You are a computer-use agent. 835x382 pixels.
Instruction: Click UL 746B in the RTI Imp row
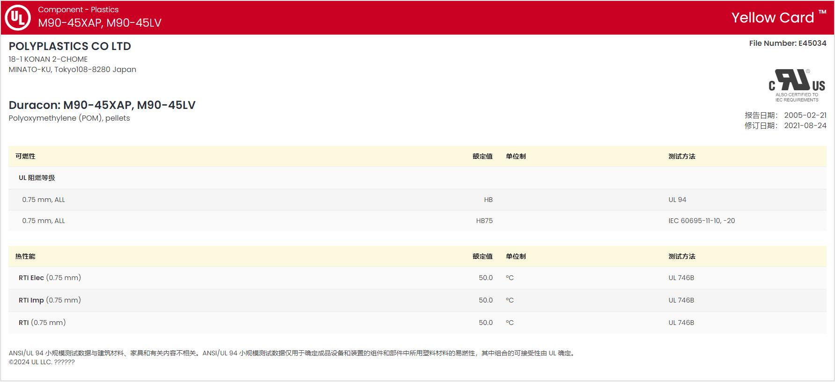point(681,300)
